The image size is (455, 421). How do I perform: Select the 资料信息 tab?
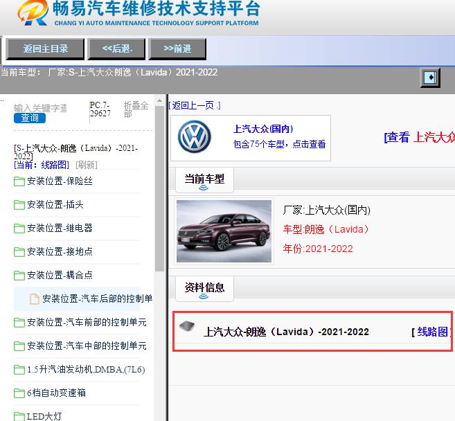204,289
